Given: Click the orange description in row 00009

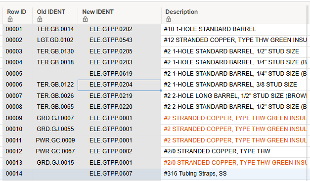Looking at the screenshot, I should 235,118.
